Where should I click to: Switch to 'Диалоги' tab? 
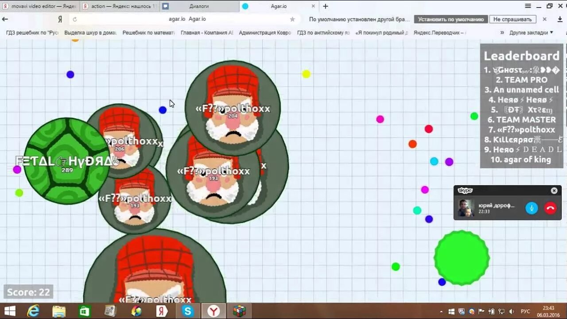coord(199,6)
